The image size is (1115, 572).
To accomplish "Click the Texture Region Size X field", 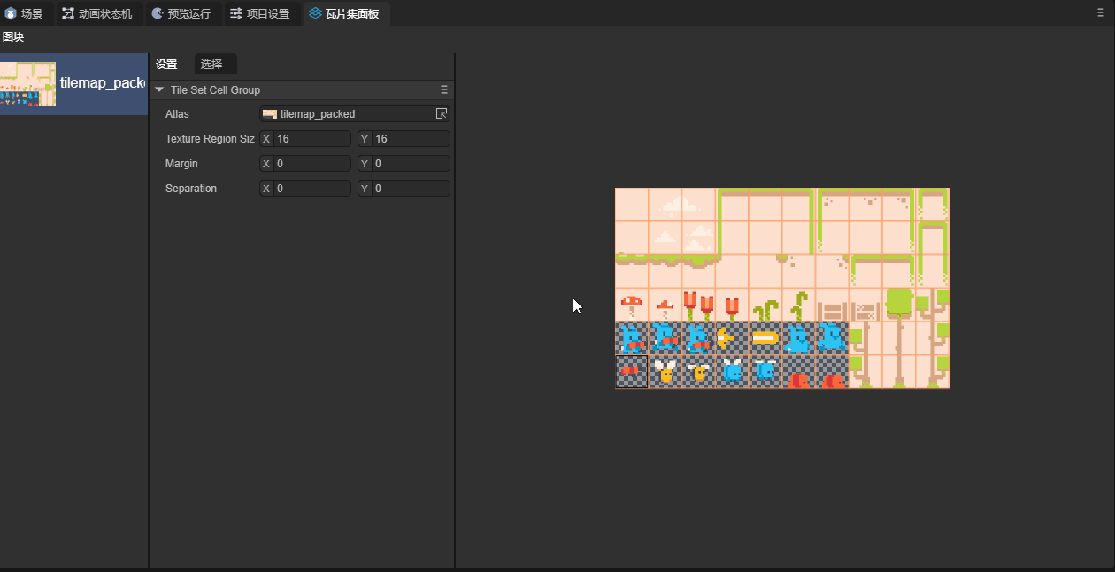I will pos(311,139).
